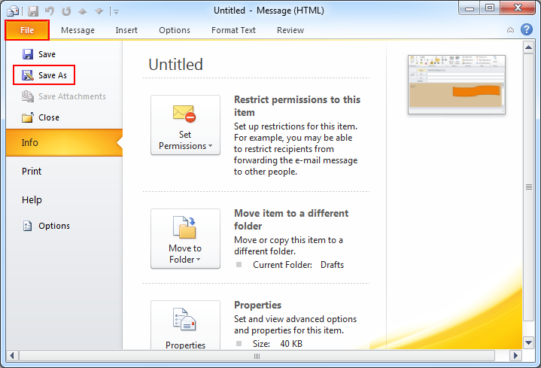Click the Undo arrow in title bar
541x368 pixels.
(50, 11)
